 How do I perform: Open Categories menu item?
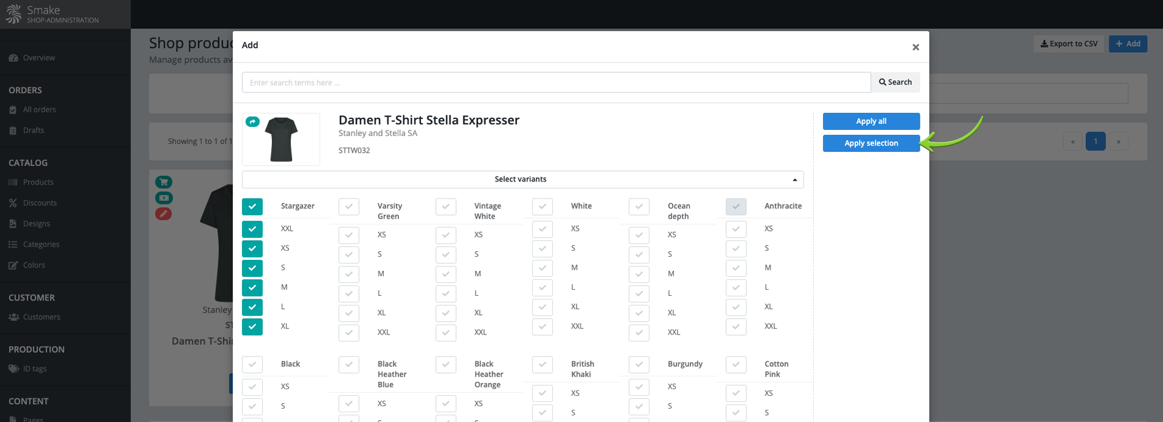(x=41, y=244)
